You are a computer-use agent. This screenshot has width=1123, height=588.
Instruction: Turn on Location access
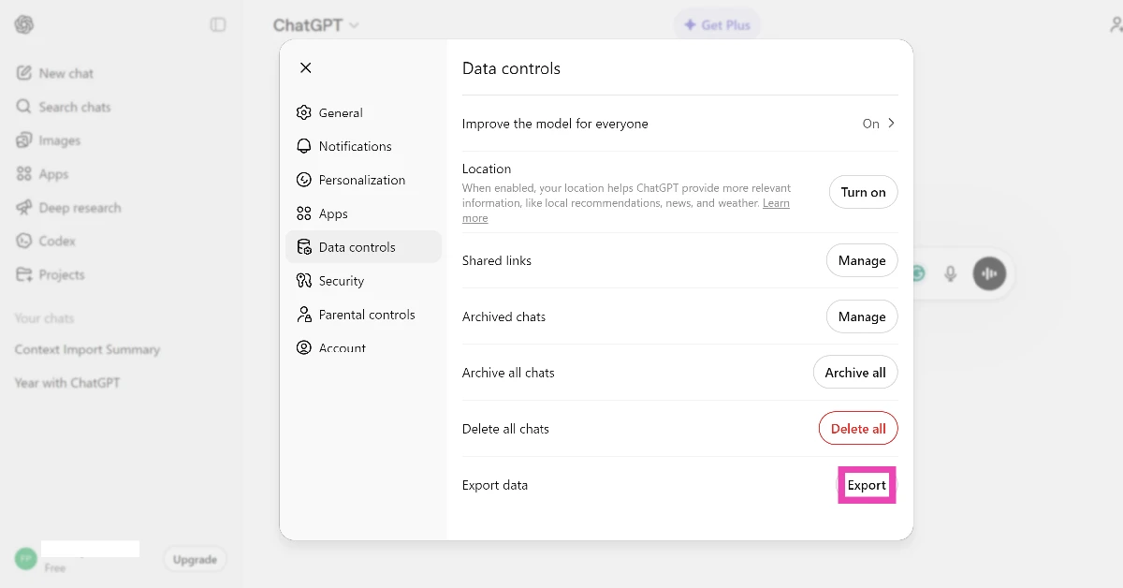pyautogui.click(x=862, y=192)
